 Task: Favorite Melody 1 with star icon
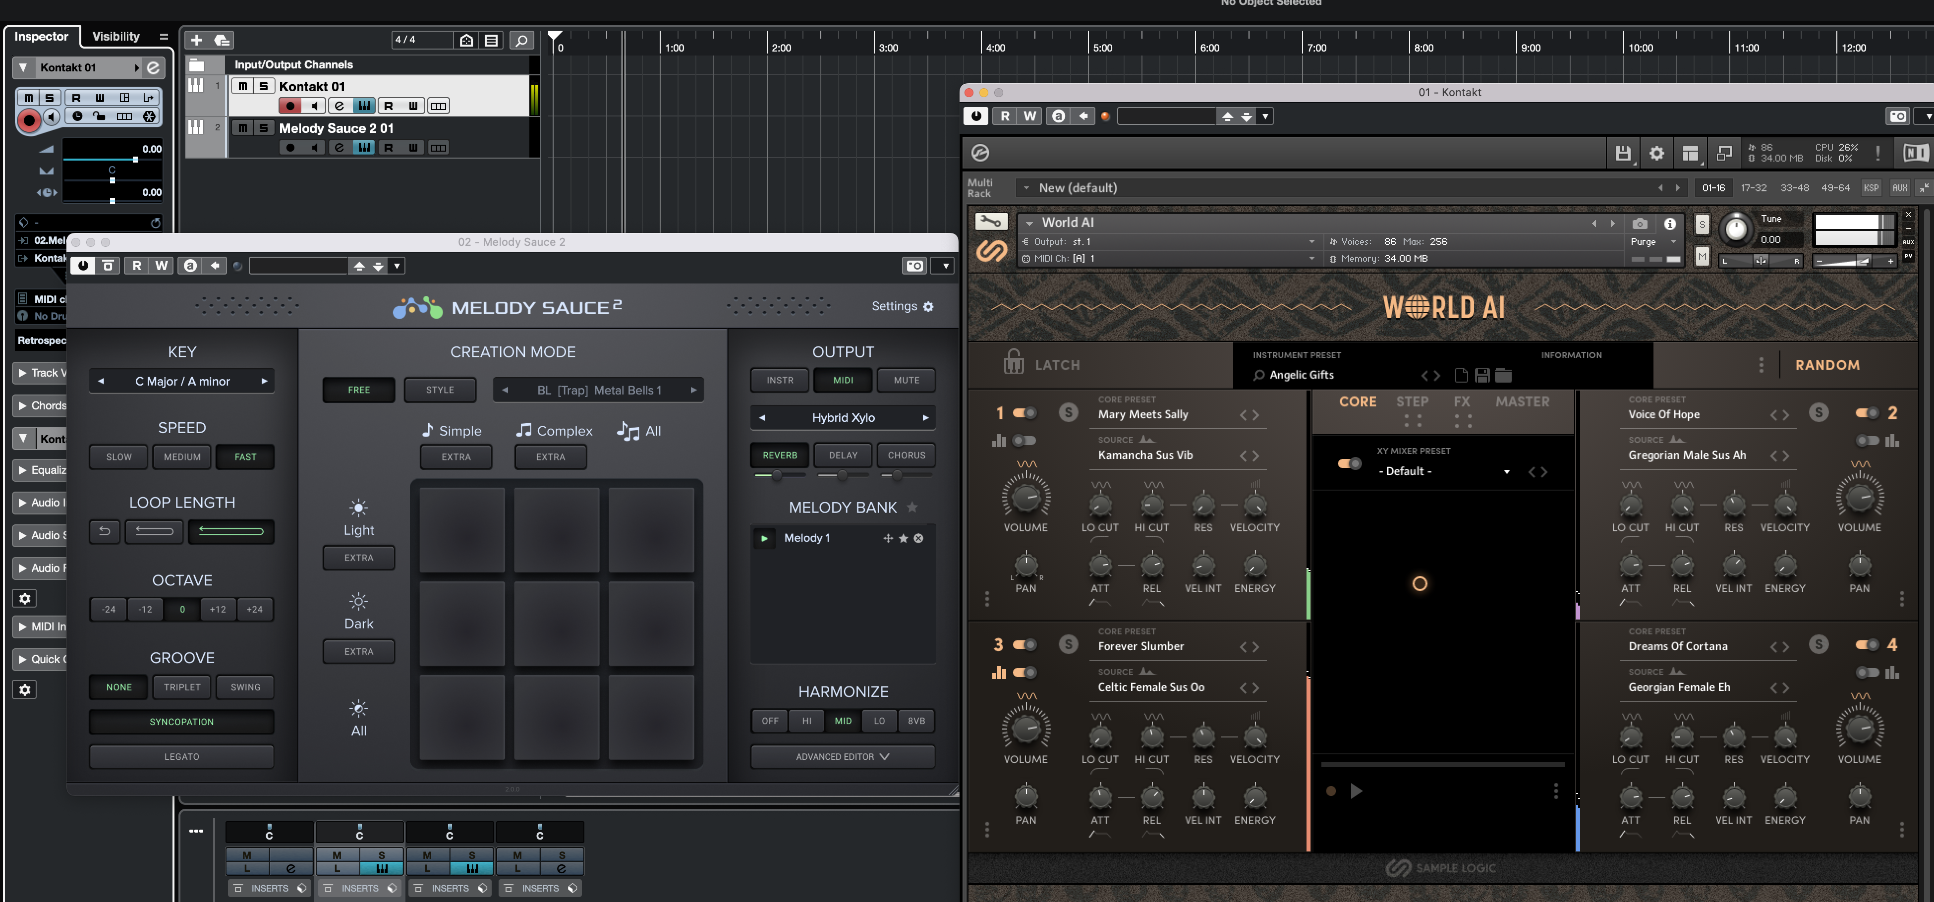pyautogui.click(x=903, y=538)
